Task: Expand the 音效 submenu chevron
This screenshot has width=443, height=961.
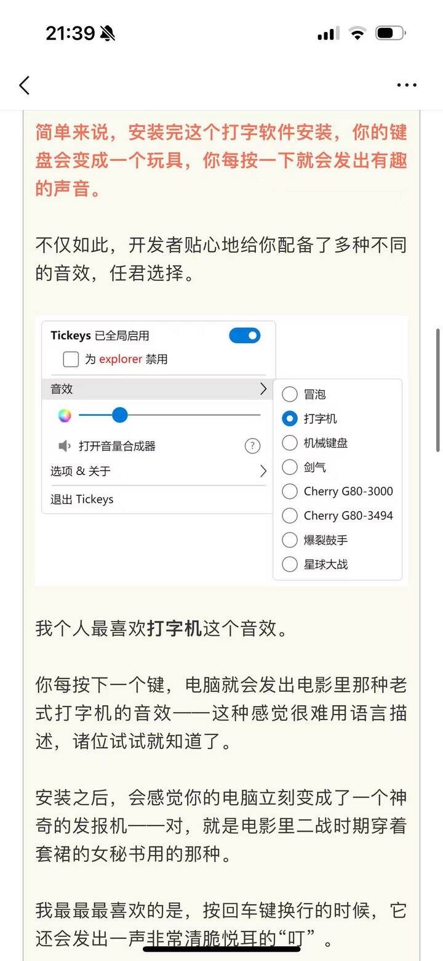Action: 263,389
